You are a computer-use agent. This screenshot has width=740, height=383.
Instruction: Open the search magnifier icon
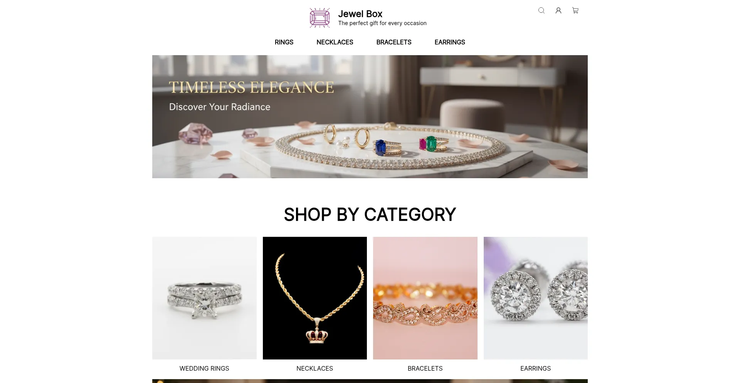click(x=542, y=10)
